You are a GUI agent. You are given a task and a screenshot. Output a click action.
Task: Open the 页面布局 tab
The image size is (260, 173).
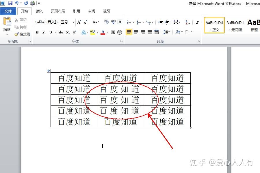(x=58, y=11)
